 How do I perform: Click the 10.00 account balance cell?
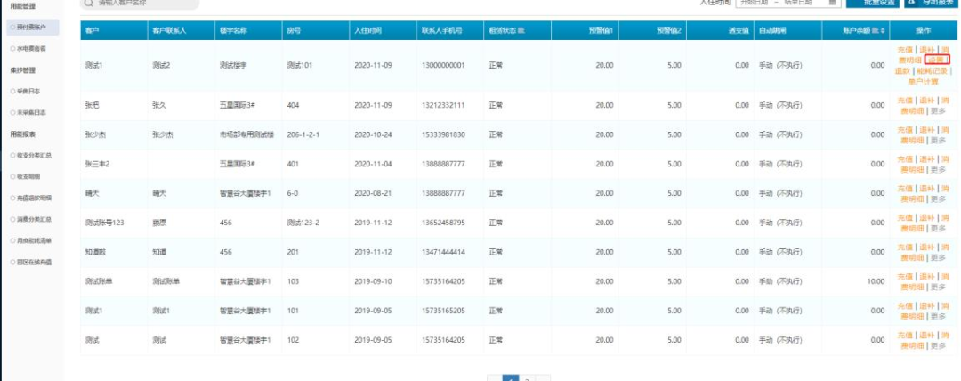[876, 281]
